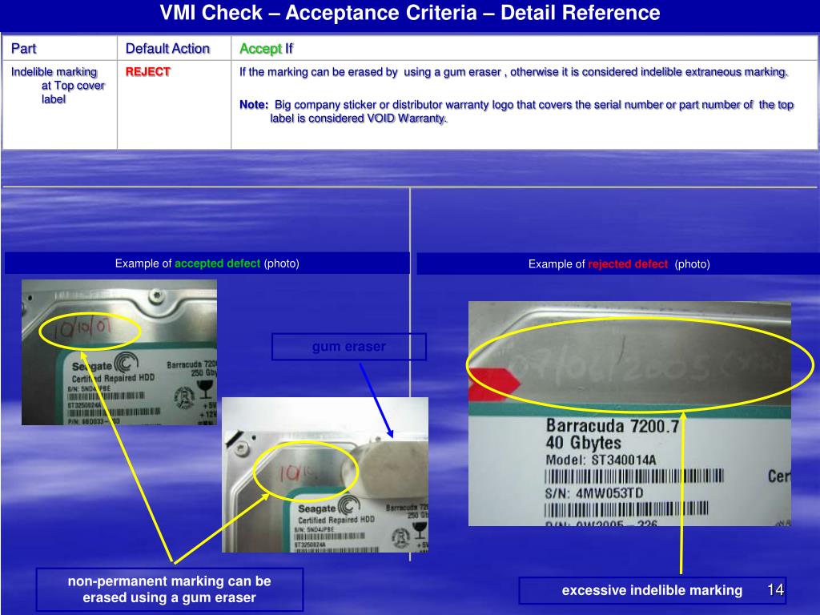Click the 'Note:' VOID Warranty paragraph
The width and height of the screenshot is (820, 615).
tap(517, 111)
